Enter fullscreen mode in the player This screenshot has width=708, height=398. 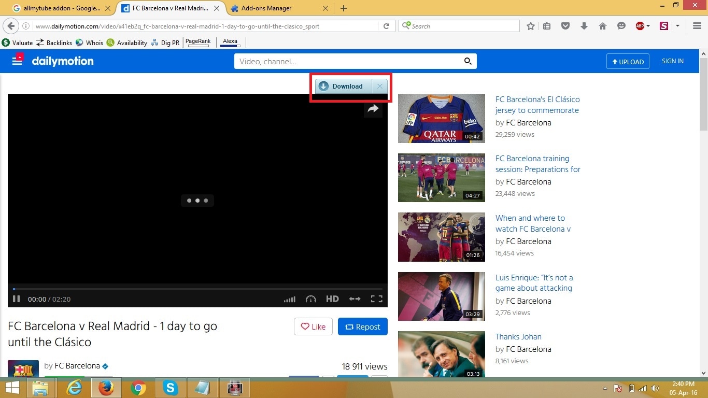click(x=377, y=299)
